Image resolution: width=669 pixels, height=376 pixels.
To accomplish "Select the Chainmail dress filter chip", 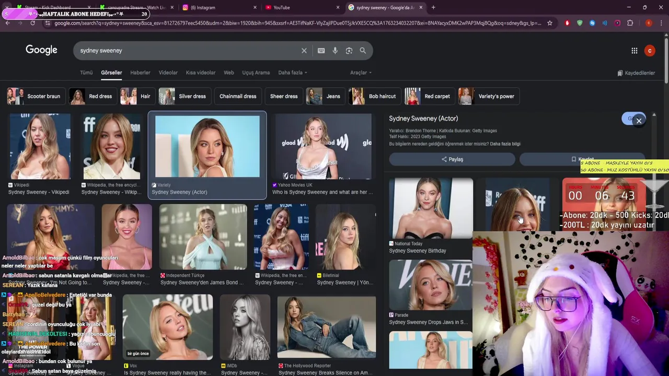I will point(238,96).
